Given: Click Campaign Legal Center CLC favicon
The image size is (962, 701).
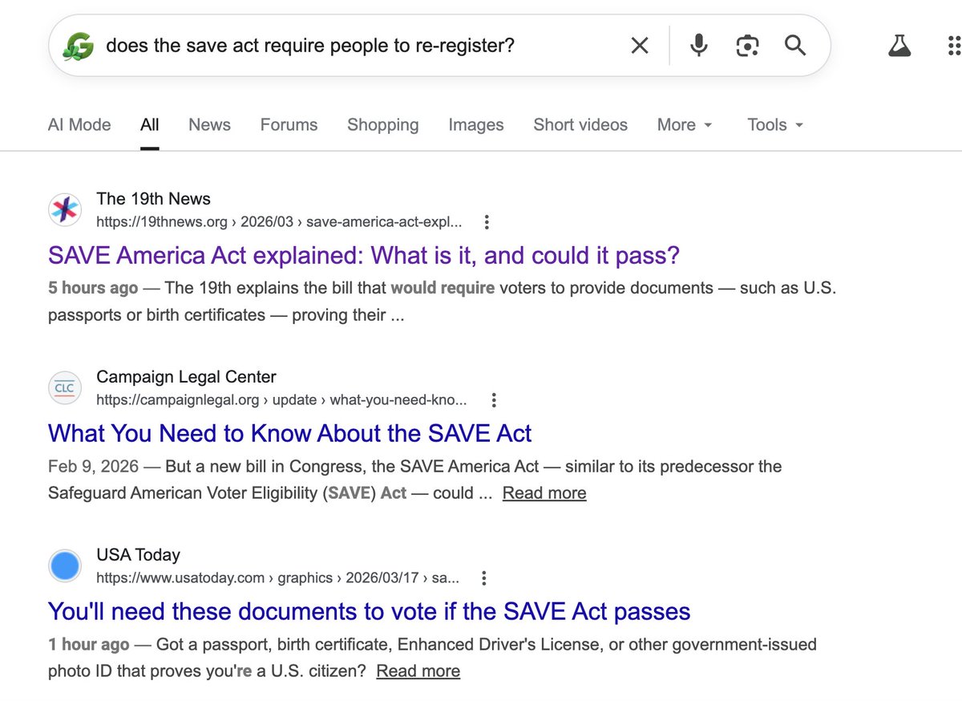Looking at the screenshot, I should [65, 388].
